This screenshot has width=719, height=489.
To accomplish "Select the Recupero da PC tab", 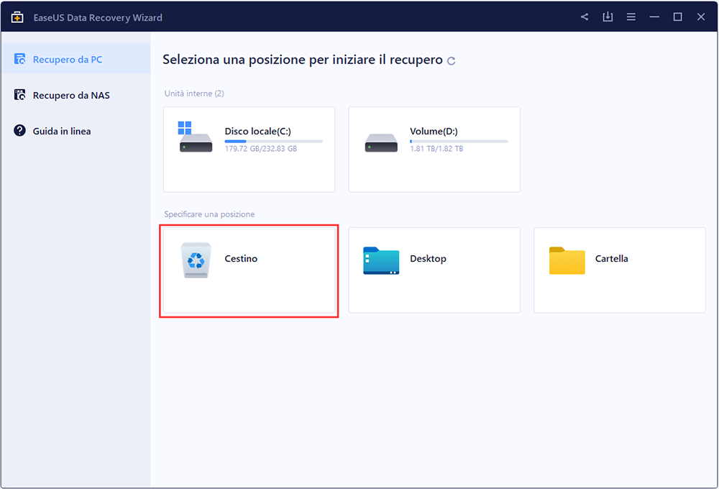I will coord(76,59).
